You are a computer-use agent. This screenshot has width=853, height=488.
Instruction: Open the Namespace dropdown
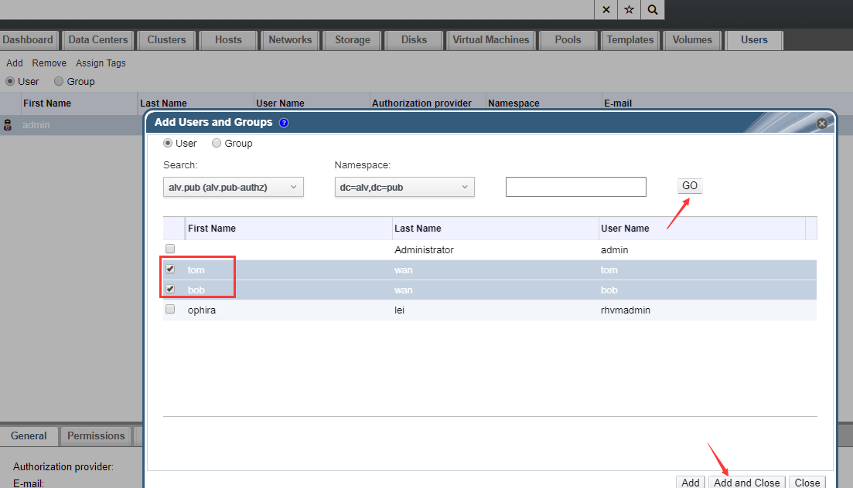(x=404, y=187)
